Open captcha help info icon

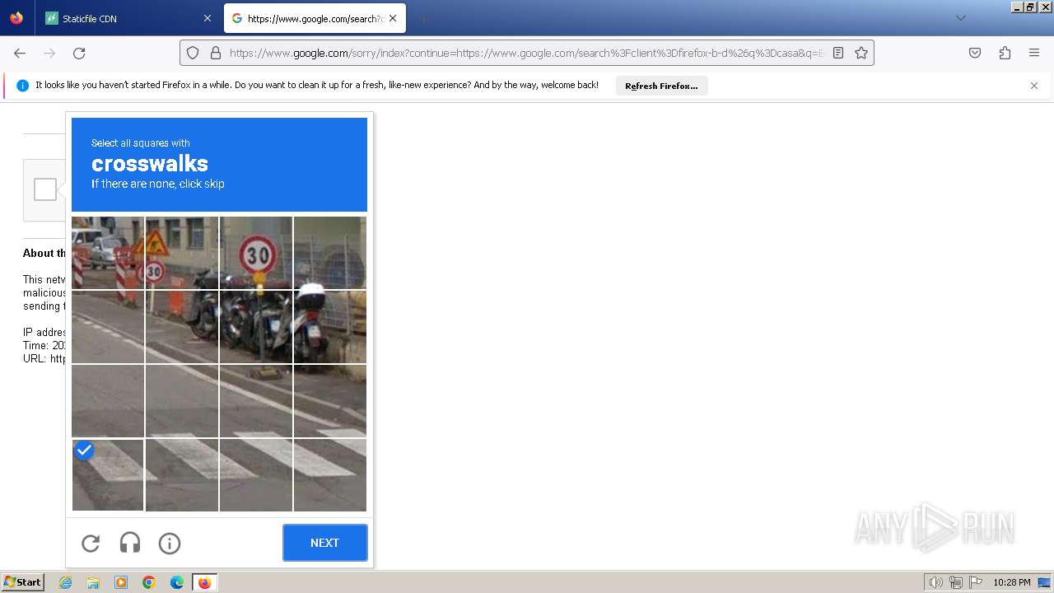(x=170, y=543)
